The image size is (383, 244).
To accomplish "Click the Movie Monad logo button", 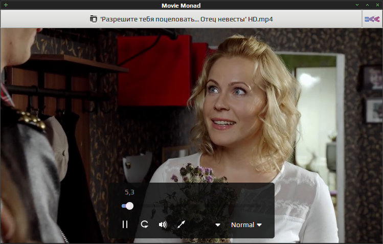I will tap(372, 19).
